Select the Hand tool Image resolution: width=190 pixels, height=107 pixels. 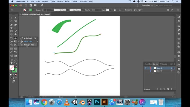pos(11,63)
